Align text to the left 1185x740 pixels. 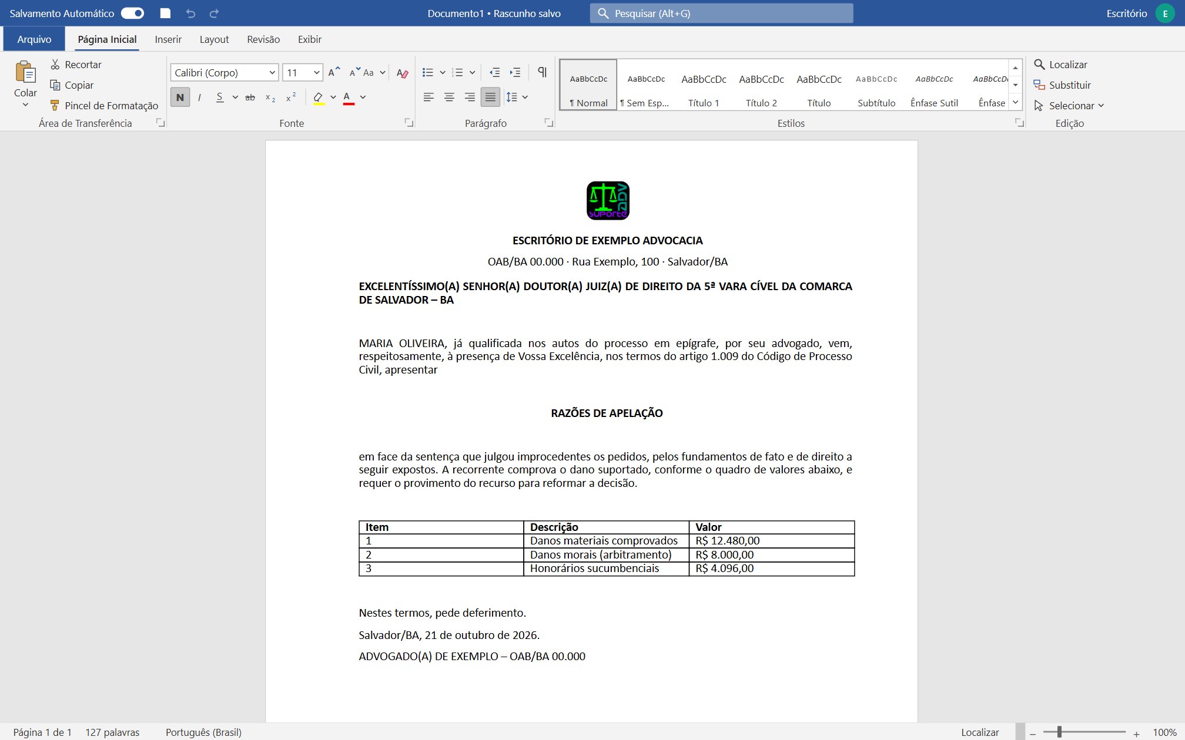click(x=429, y=97)
